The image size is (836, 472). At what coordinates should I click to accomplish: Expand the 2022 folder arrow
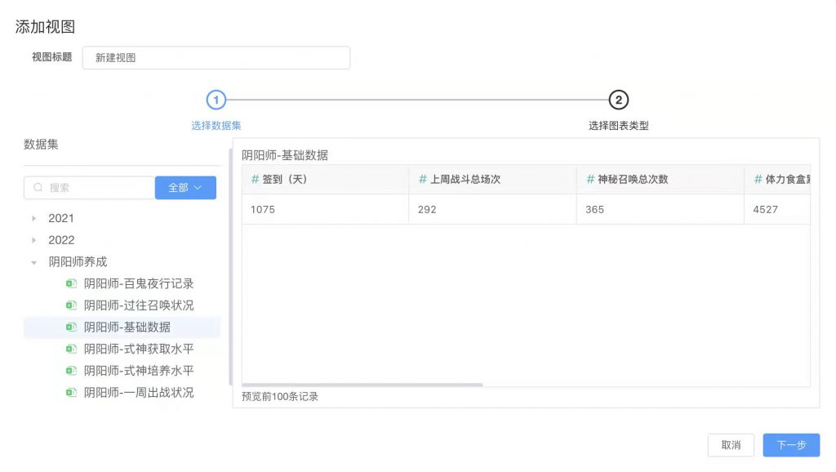[x=34, y=241]
